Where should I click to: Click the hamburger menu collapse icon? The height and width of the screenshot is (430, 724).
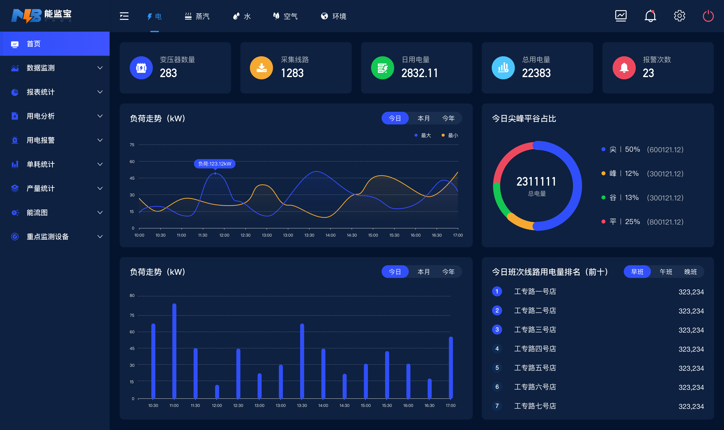click(x=124, y=16)
